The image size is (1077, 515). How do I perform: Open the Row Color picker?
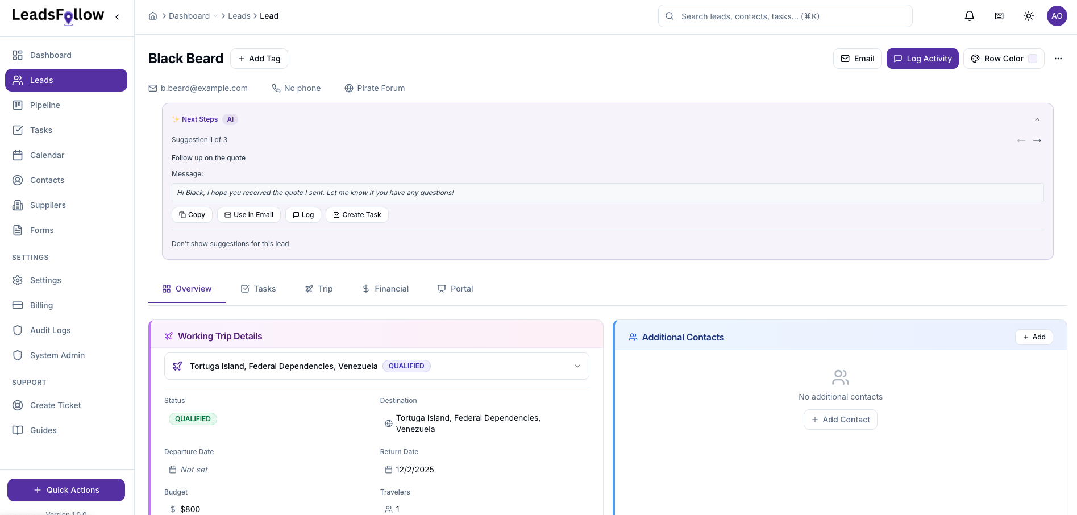tap(1003, 59)
